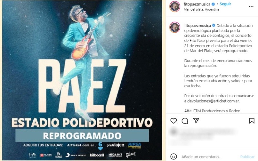Open the three-dot more options menu
Image resolution: width=258 pixels, height=161 pixels.
pos(251,6)
